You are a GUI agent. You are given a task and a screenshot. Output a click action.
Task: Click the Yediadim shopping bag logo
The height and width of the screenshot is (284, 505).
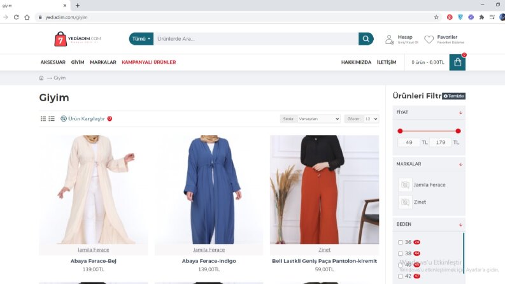coord(60,39)
